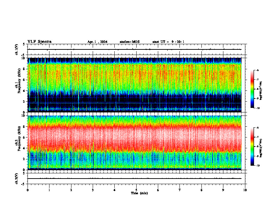The width and height of the screenshot is (276, 213).
Task: Click time axis tick label "1"
Action: tap(49, 190)
